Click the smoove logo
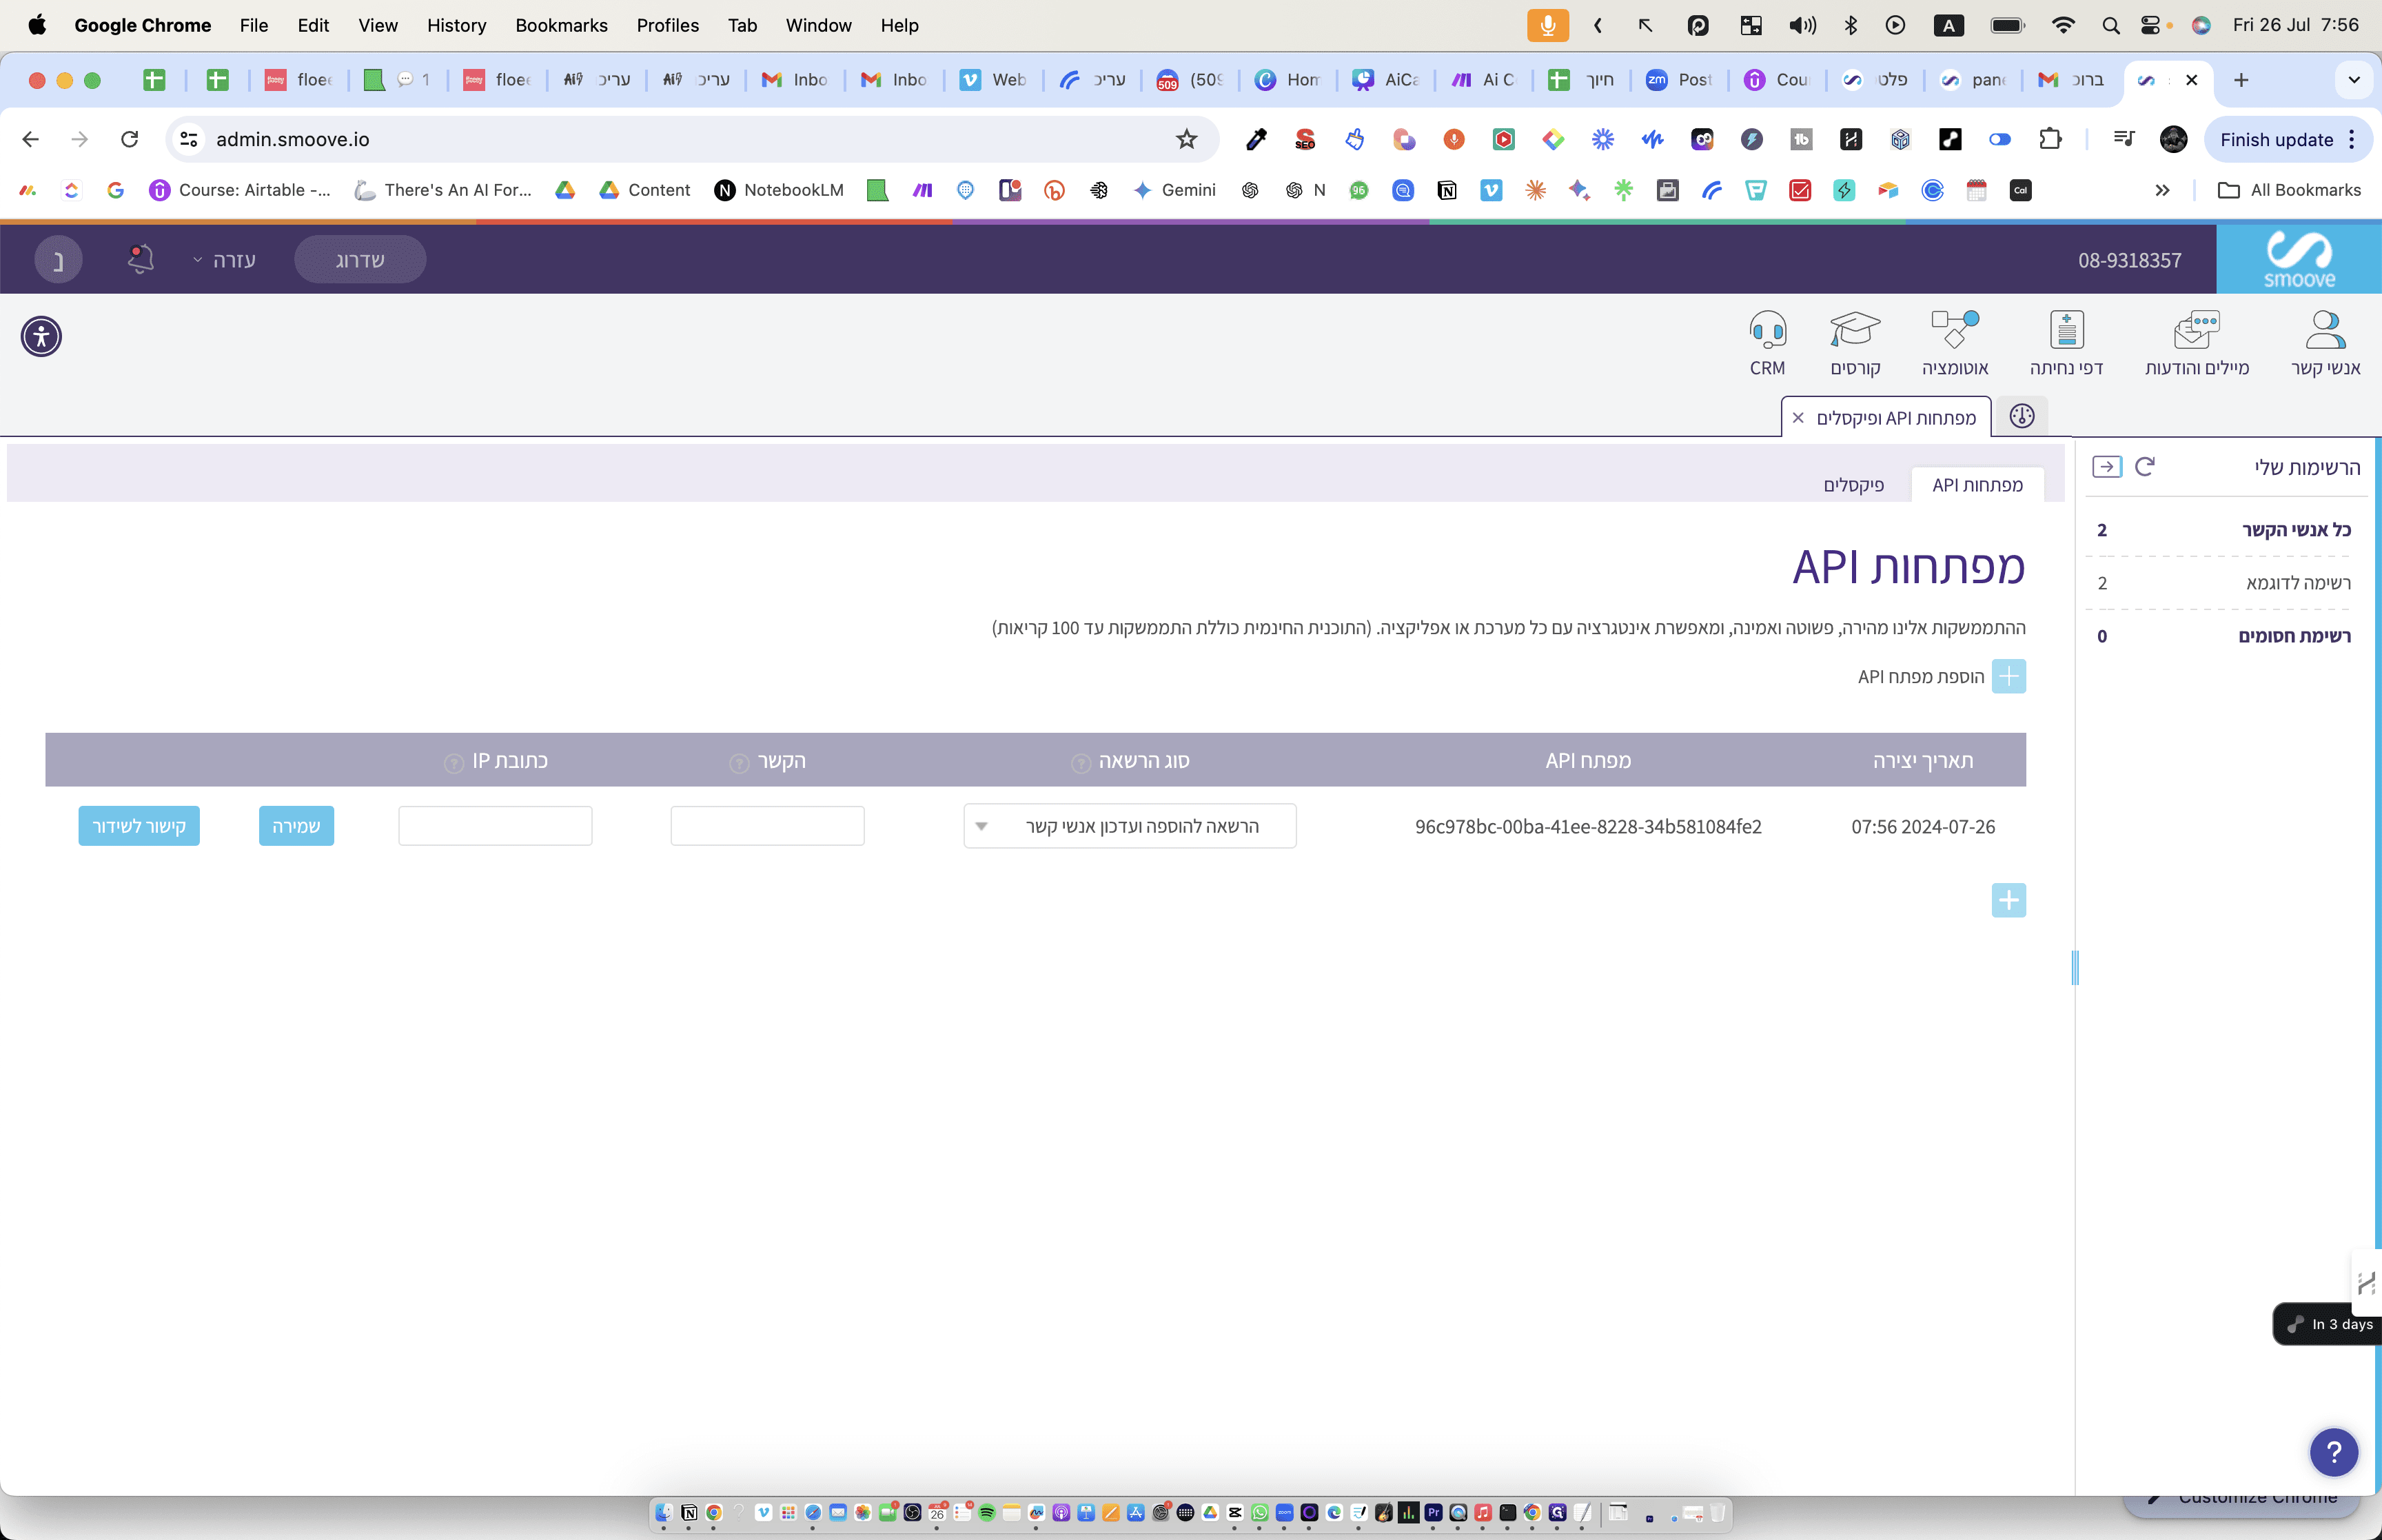2382x1540 pixels. point(2299,259)
